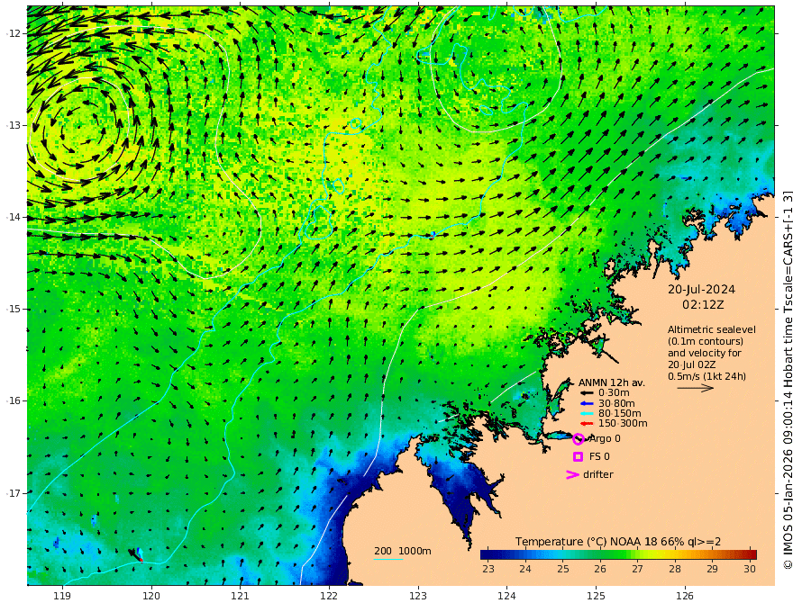
Task: Click the blue 30-80m arrow legend icon
Action: point(587,403)
